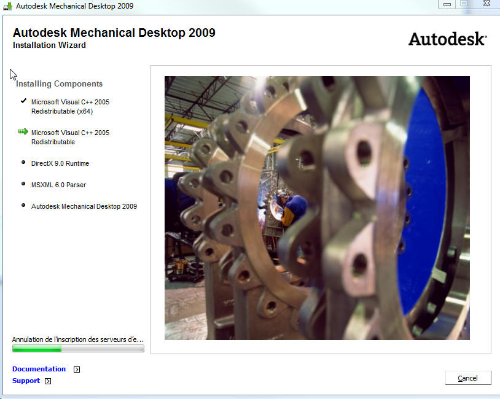Click the 'Annulation de l'inscription' status text
Screen dimensions: 500x399
[78, 339]
